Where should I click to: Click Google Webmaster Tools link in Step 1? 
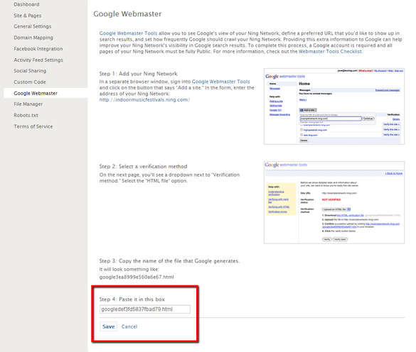220,82
